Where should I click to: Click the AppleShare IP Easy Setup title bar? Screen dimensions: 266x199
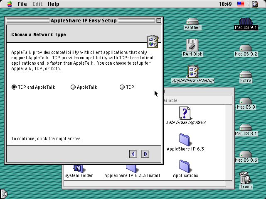click(x=84, y=20)
